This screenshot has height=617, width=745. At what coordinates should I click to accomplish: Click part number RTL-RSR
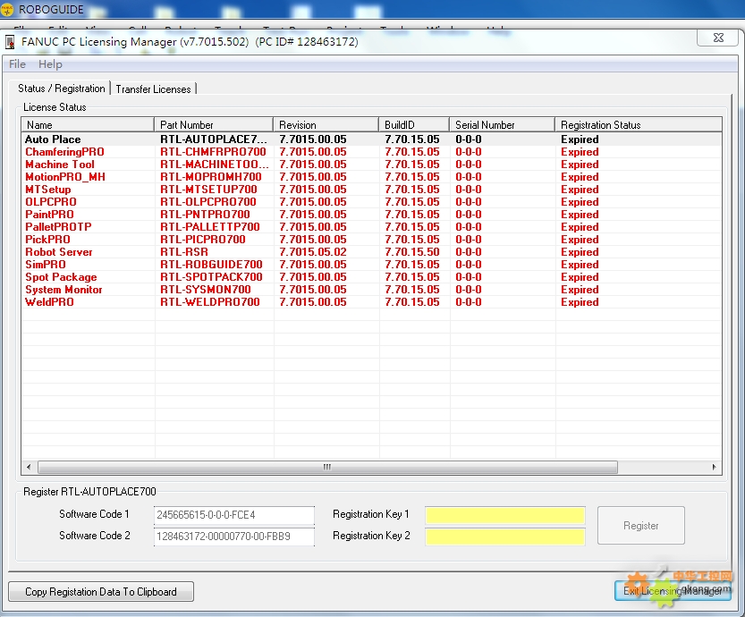click(x=184, y=252)
